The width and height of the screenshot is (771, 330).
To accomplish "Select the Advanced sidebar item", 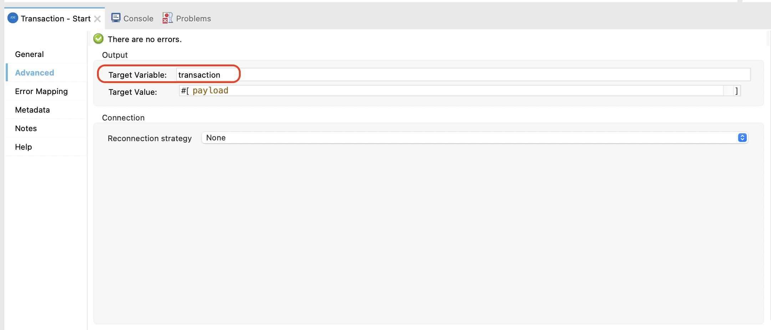I will (35, 73).
